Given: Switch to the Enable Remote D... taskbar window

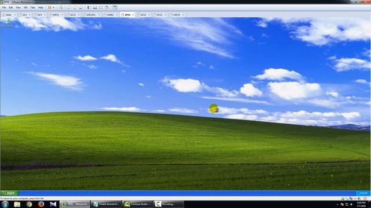Looking at the screenshot, I should pyautogui.click(x=106, y=204).
